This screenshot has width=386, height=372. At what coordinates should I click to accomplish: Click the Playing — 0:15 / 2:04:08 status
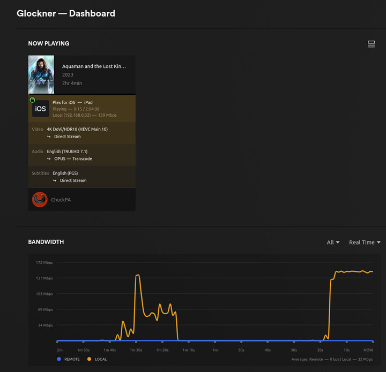pyautogui.click(x=76, y=109)
